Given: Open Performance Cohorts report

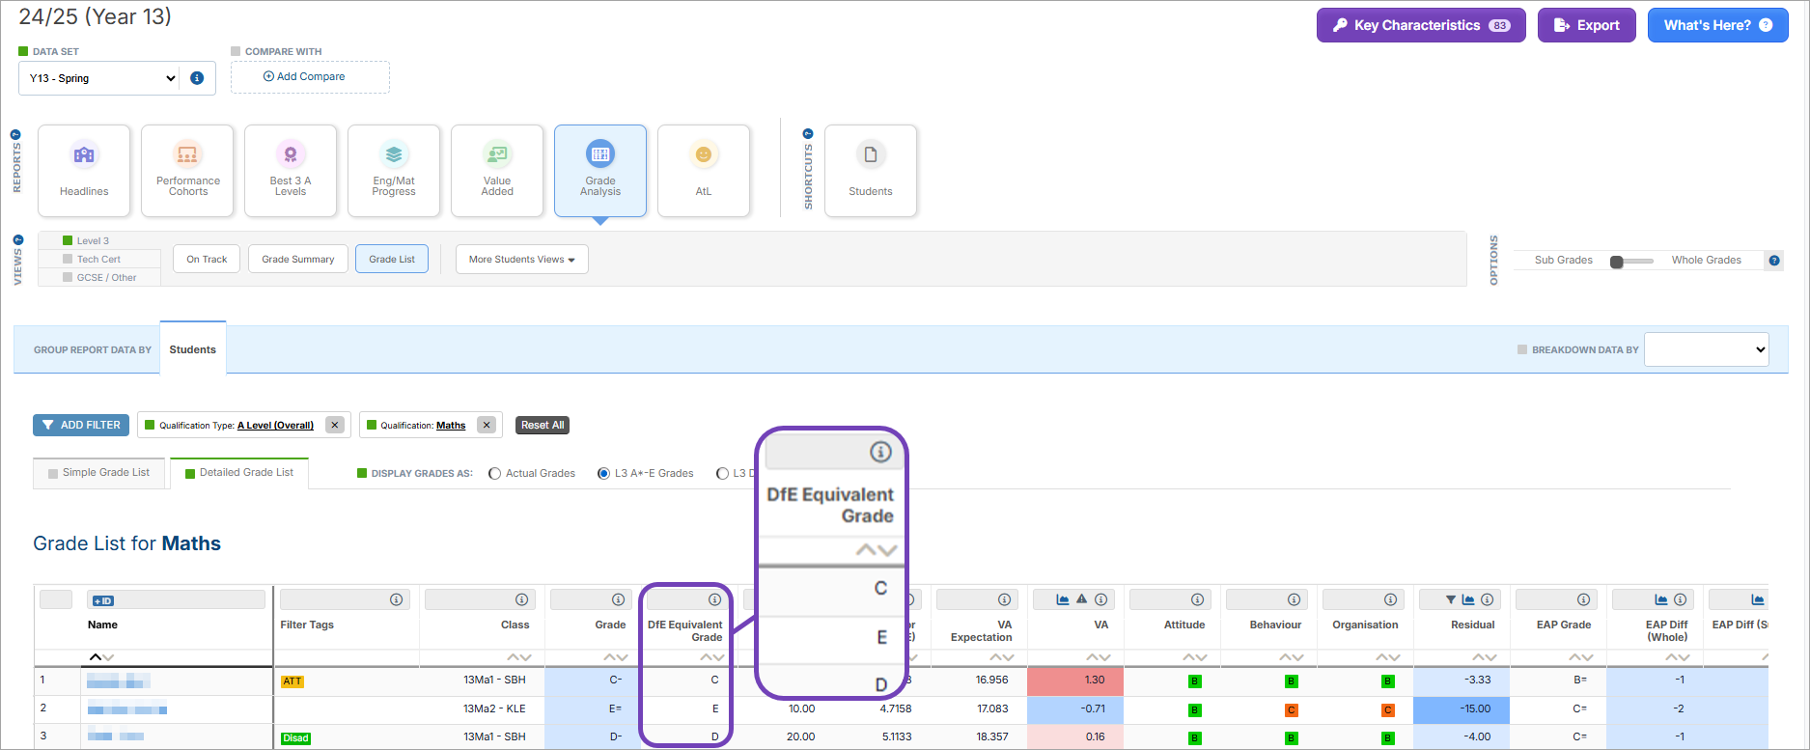Looking at the screenshot, I should coord(187,170).
